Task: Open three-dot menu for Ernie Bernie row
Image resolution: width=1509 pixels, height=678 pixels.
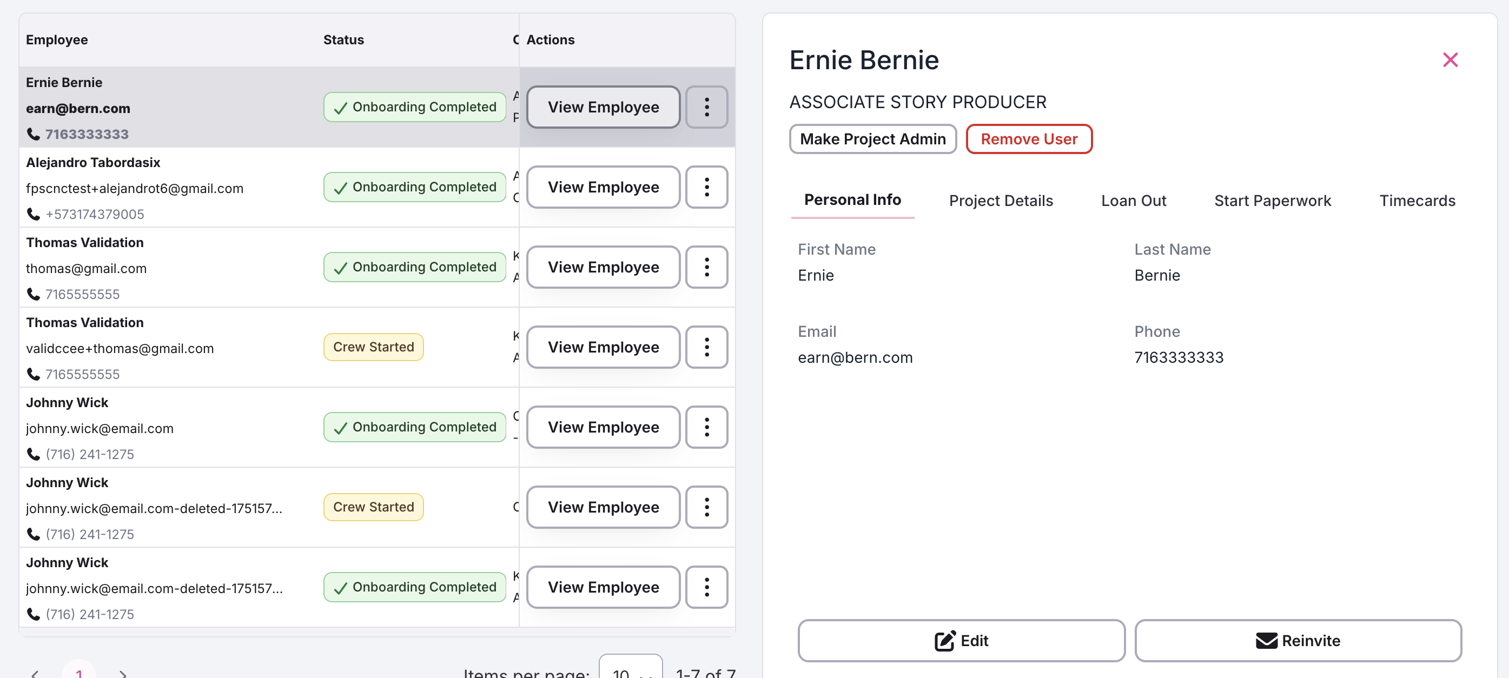Action: tap(706, 107)
